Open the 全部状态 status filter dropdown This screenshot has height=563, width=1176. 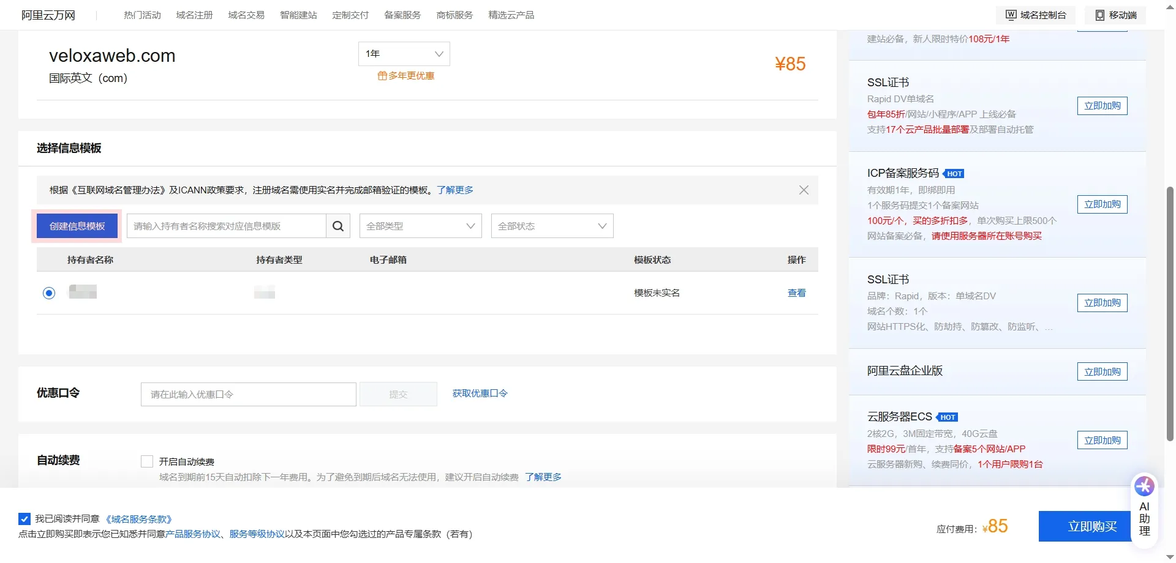click(552, 226)
